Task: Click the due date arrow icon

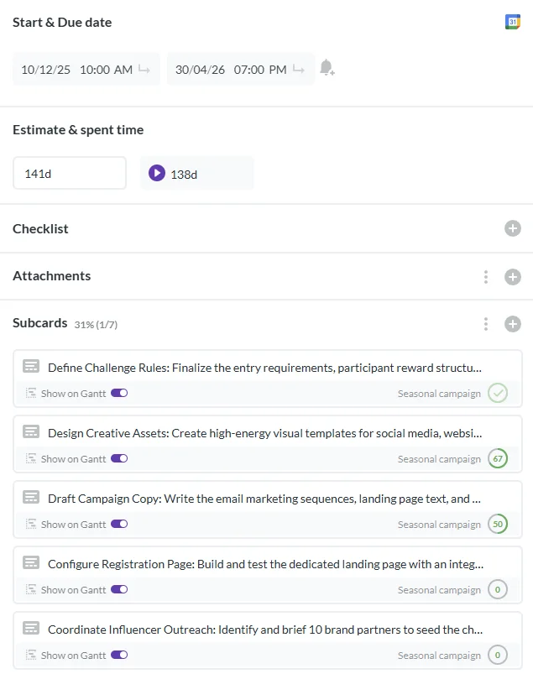Action: pos(298,69)
